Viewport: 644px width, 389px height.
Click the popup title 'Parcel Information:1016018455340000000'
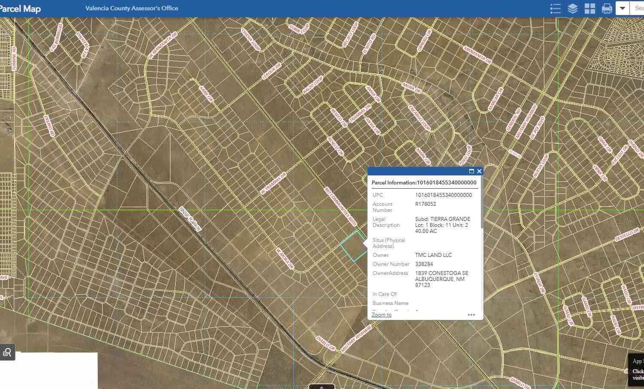(424, 183)
